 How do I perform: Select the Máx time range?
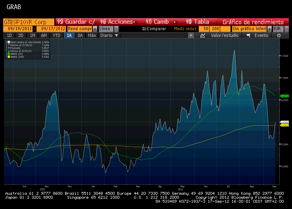(92, 35)
